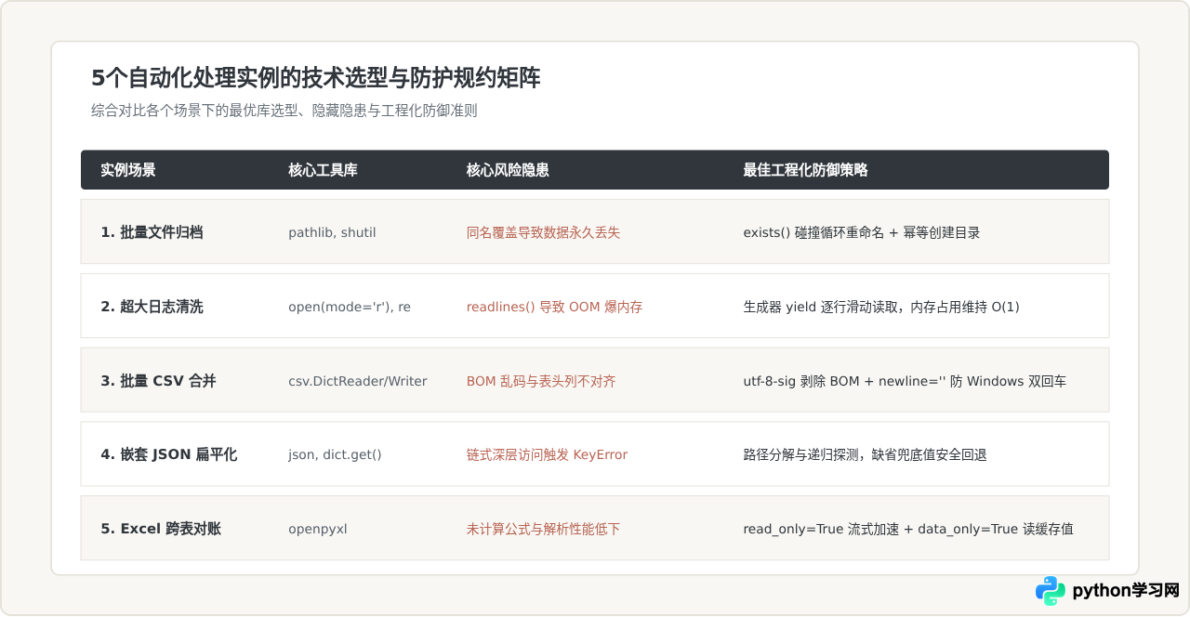Click the red text 未计算公式与解析性能低下
This screenshot has height=617, width=1190.
(543, 529)
